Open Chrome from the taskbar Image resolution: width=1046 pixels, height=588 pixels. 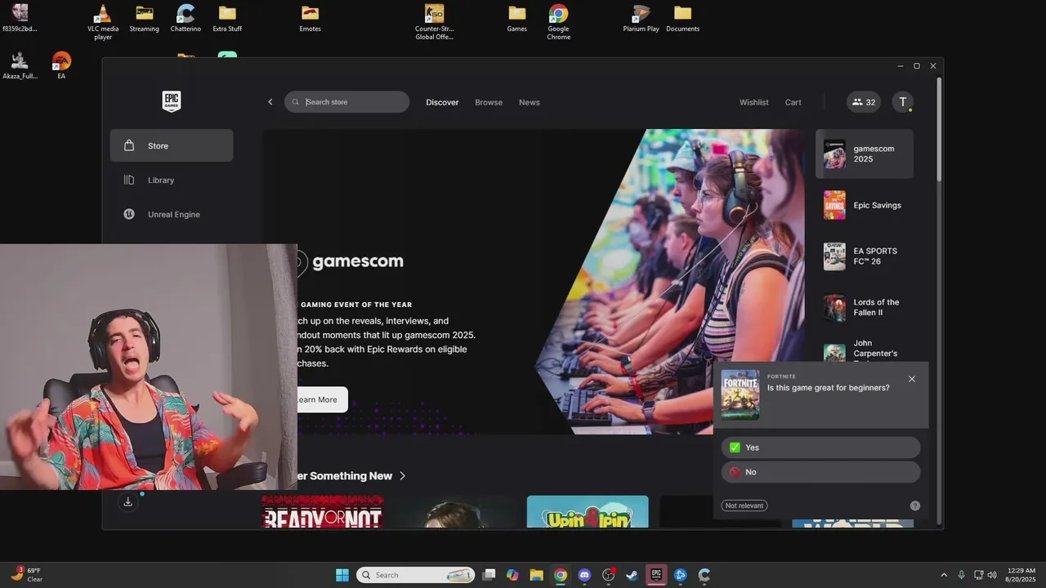(560, 575)
